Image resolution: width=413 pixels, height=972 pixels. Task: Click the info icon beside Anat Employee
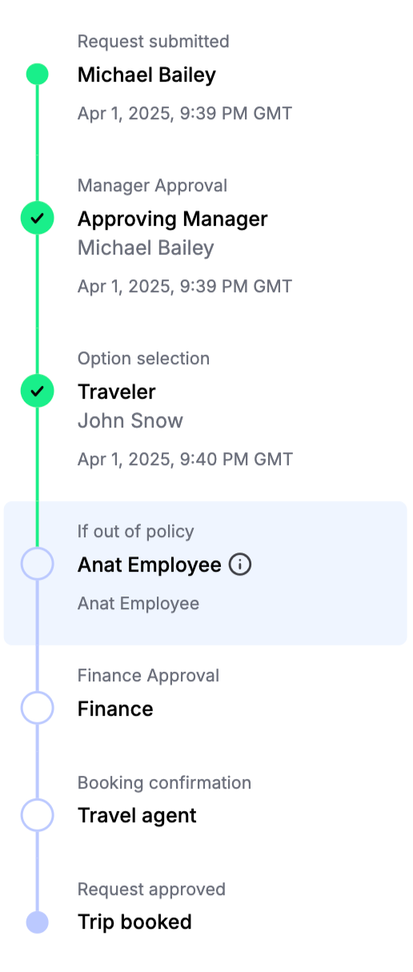(240, 564)
